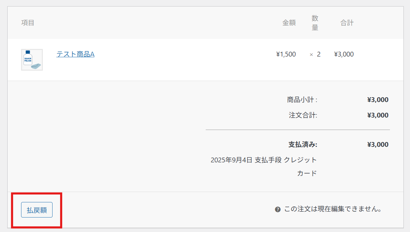
Task: Click the 注文合計 amount ¥3,000
Action: pos(378,115)
